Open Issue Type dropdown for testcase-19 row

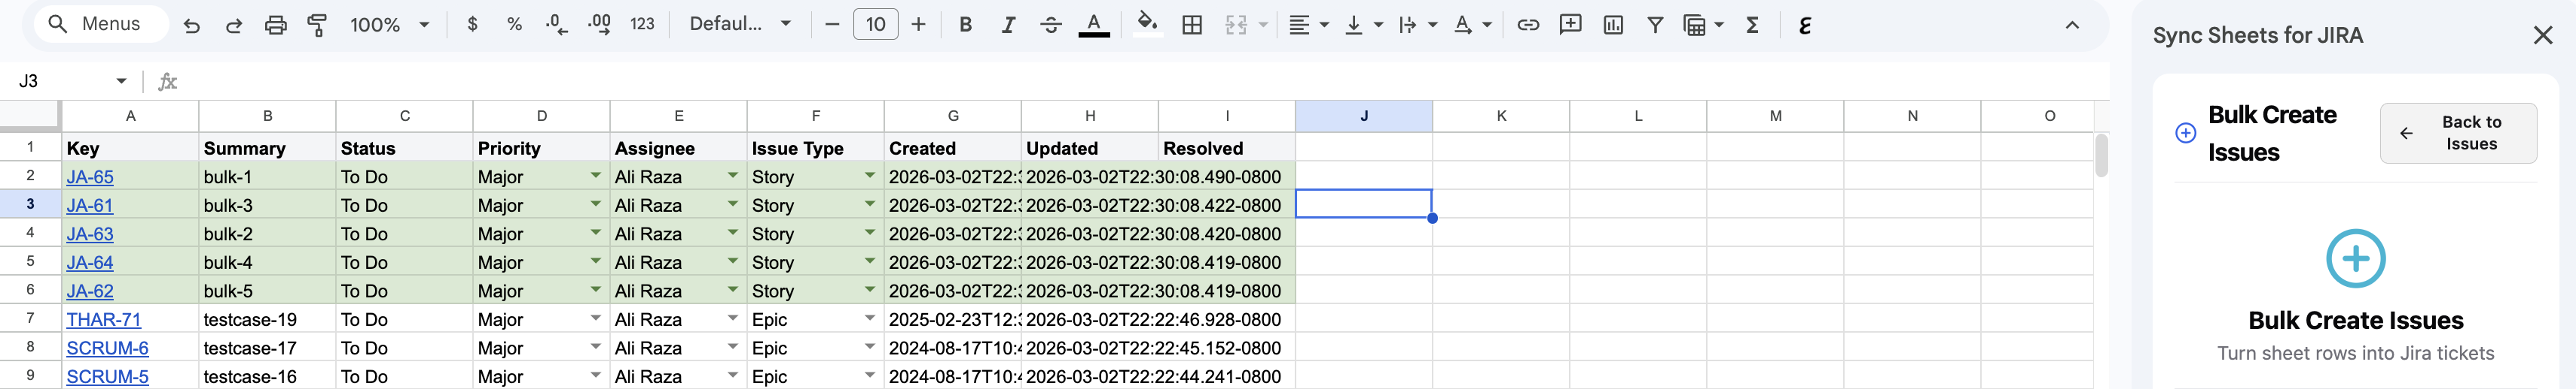pyautogui.click(x=869, y=318)
